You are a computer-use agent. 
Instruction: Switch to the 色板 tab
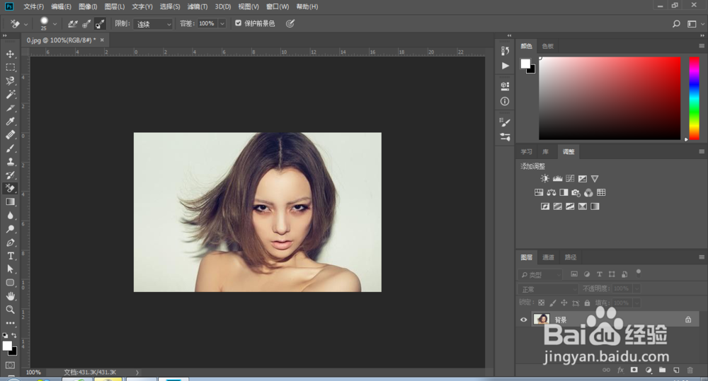(x=548, y=46)
